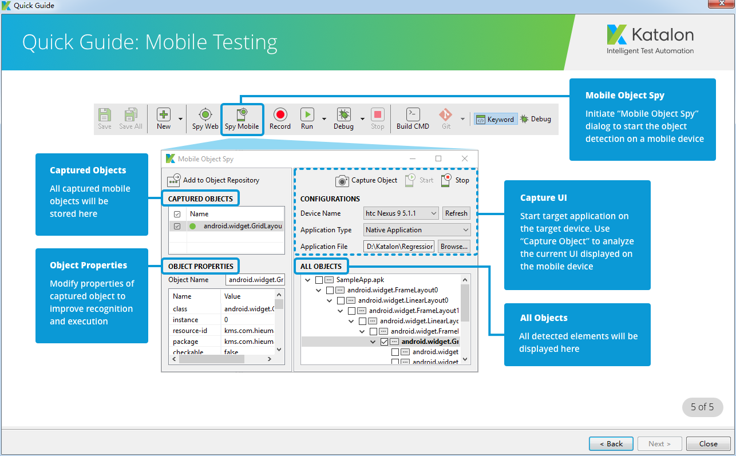Screen dimensions: 736x456
Task: Switch to the Debug perspective at toolbar end
Action: pyautogui.click(x=536, y=119)
